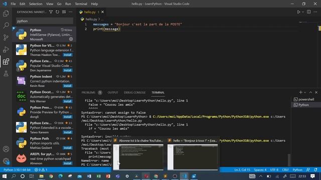Open editor more actions ellipsis
This screenshot has width=321, height=180.
tap(315, 12)
